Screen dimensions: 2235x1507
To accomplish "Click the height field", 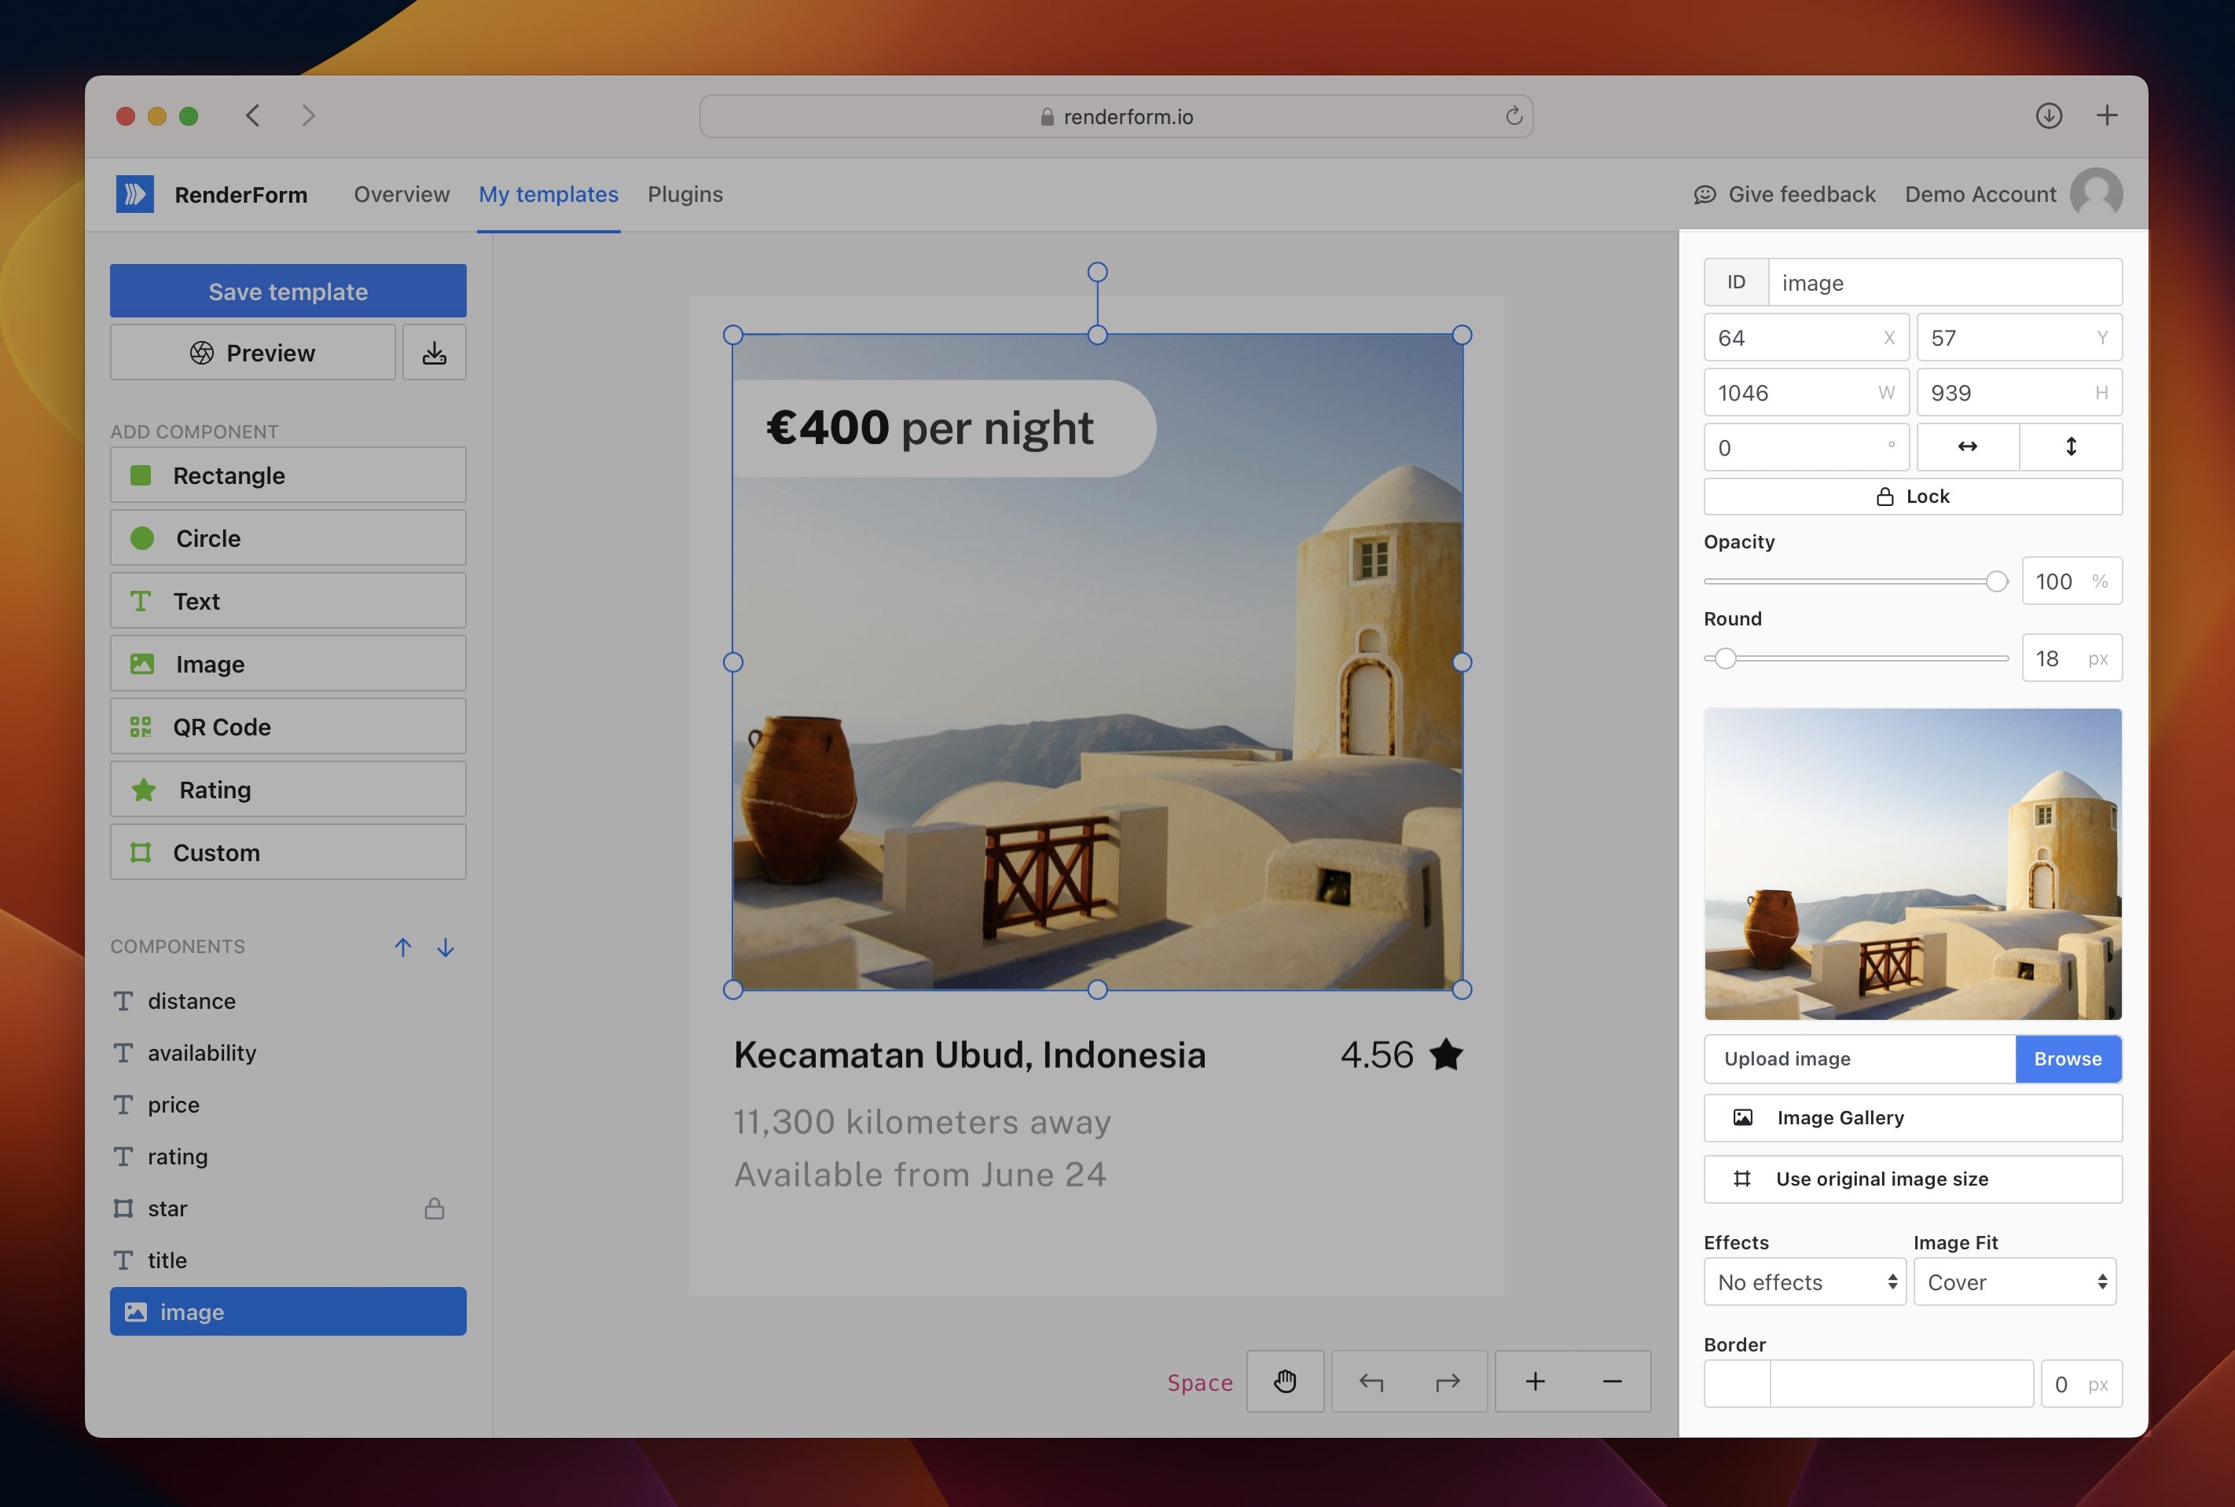I will point(2020,393).
